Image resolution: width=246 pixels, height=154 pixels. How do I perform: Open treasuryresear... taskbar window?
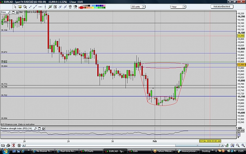187,151
